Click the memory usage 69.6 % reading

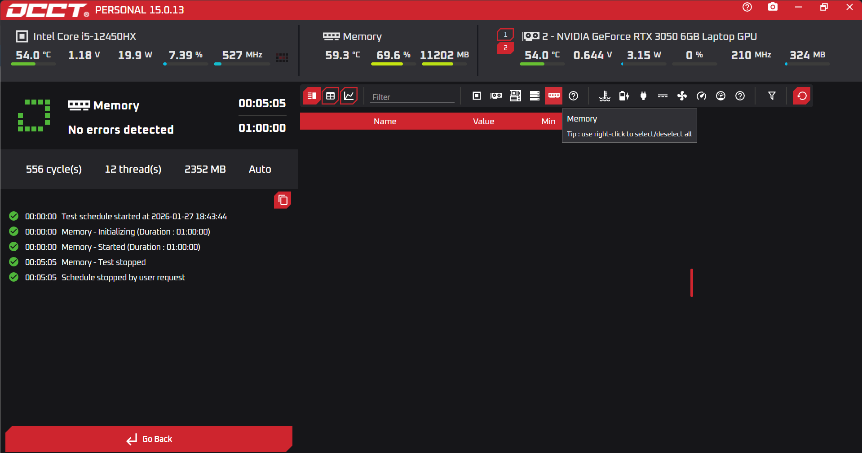click(393, 55)
